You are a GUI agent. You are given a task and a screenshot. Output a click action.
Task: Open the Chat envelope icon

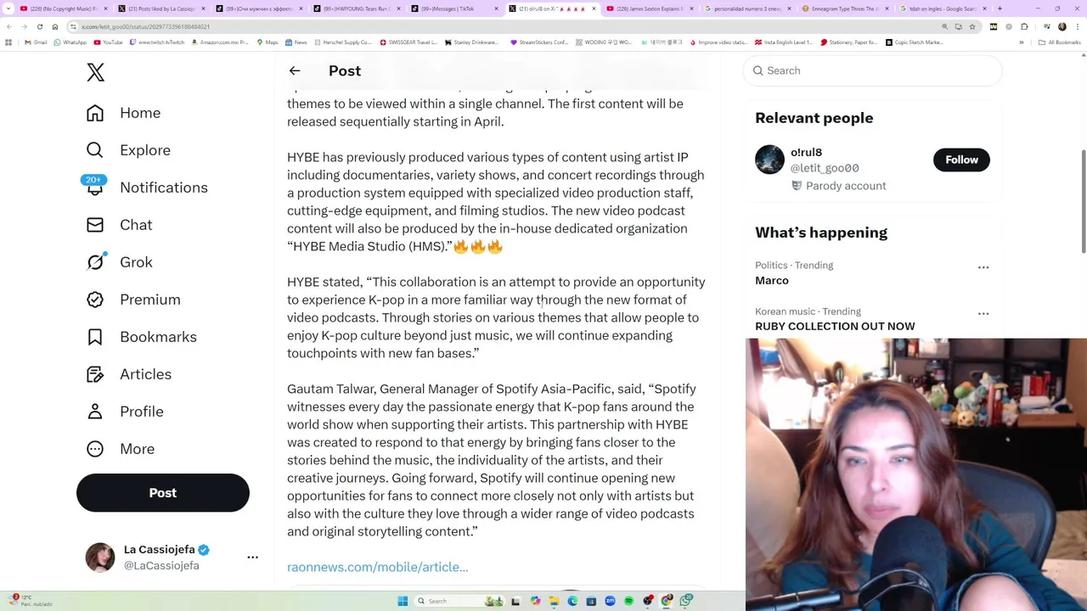pyautogui.click(x=95, y=225)
